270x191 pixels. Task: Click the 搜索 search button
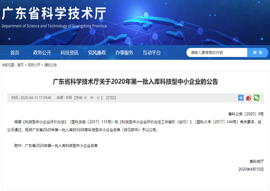pyautogui.click(x=258, y=53)
